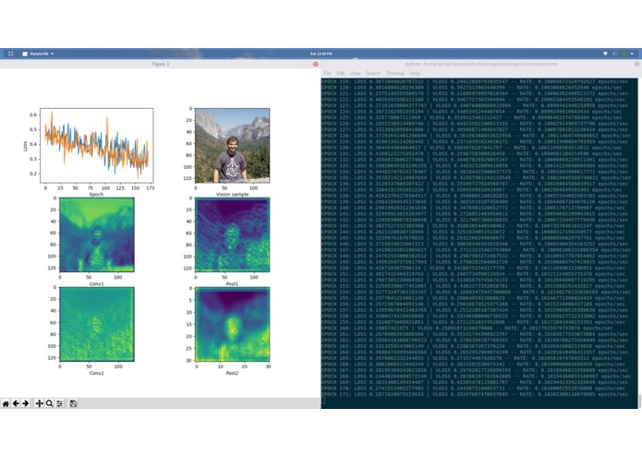Go back to the previous plot view

pos(16,403)
